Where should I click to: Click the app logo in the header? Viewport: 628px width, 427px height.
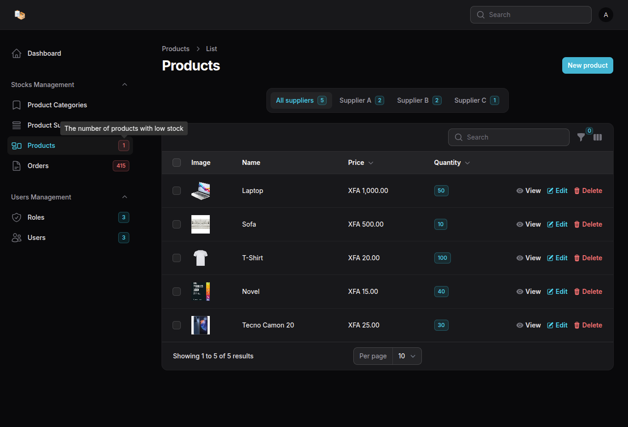(19, 15)
